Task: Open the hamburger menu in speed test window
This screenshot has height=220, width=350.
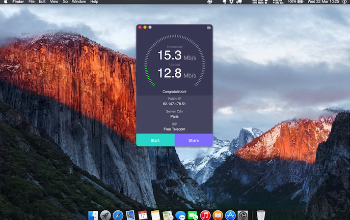Action: (209, 27)
